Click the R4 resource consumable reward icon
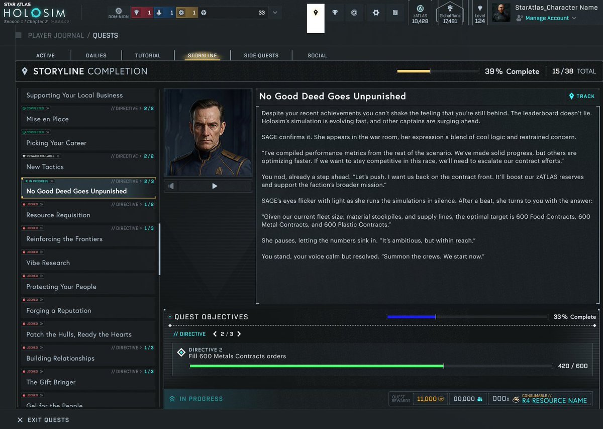 point(516,399)
